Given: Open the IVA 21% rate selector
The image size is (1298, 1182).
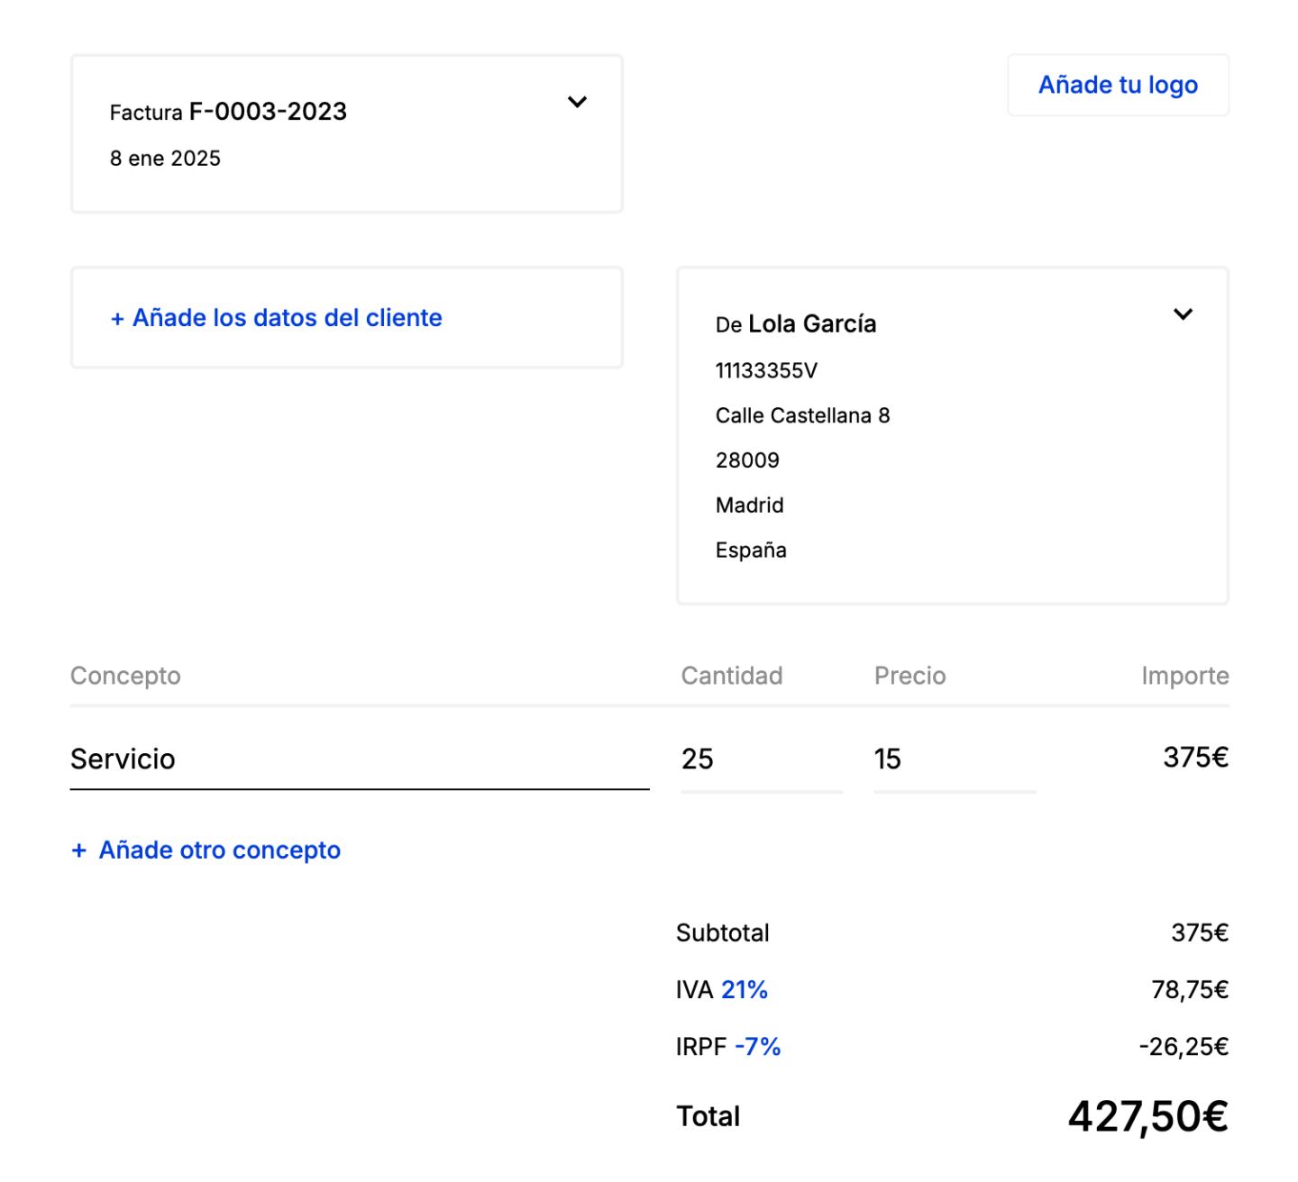Looking at the screenshot, I should 745,990.
